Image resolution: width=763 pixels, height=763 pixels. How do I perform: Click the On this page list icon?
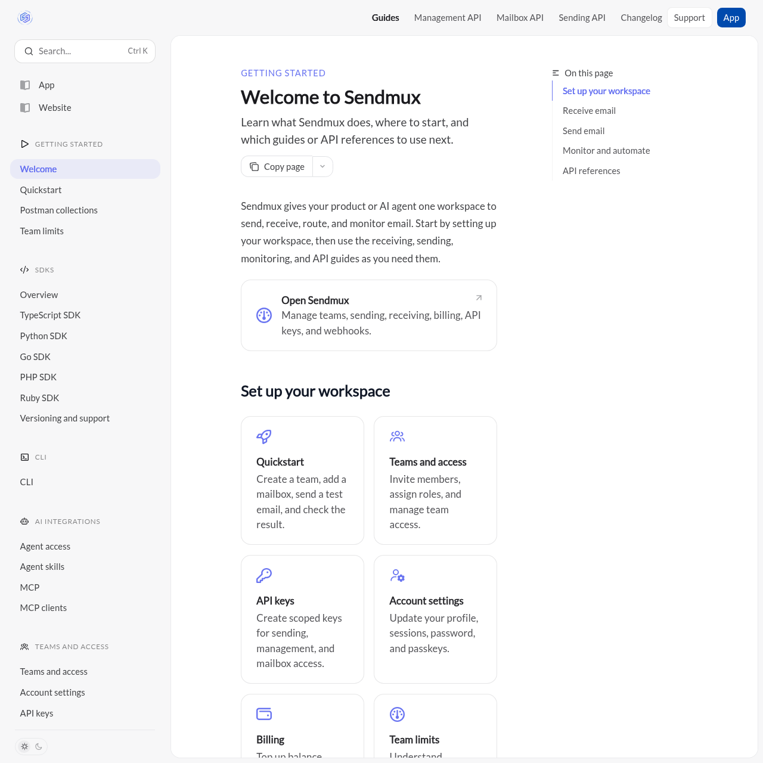556,73
